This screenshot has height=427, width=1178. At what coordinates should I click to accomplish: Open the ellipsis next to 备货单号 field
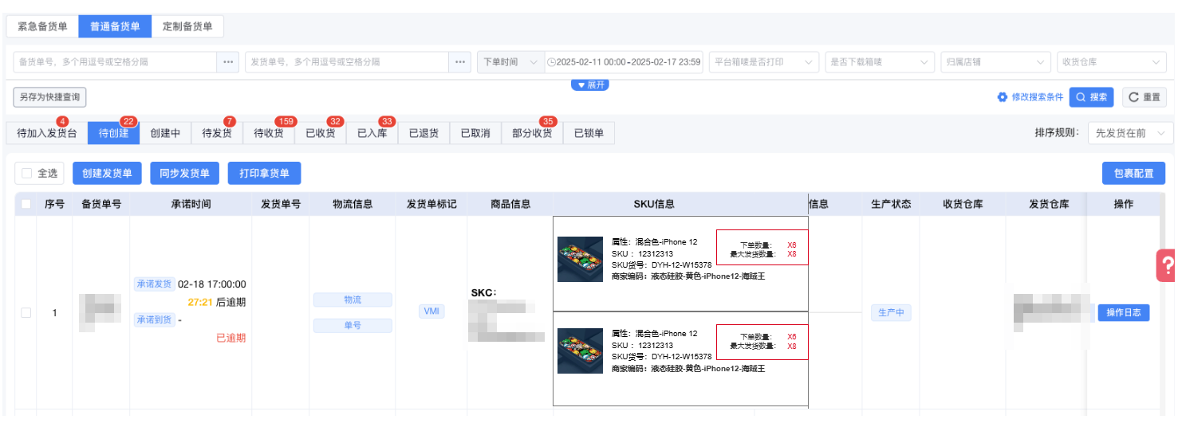[228, 62]
